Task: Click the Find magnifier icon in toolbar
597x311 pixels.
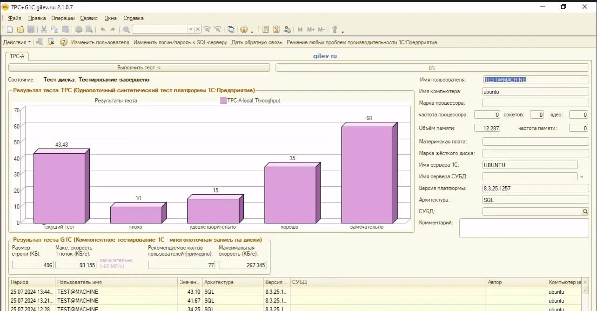Action: click(x=126, y=29)
